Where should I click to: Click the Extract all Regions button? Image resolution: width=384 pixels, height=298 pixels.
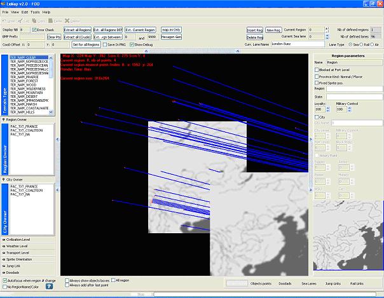[x=77, y=30]
